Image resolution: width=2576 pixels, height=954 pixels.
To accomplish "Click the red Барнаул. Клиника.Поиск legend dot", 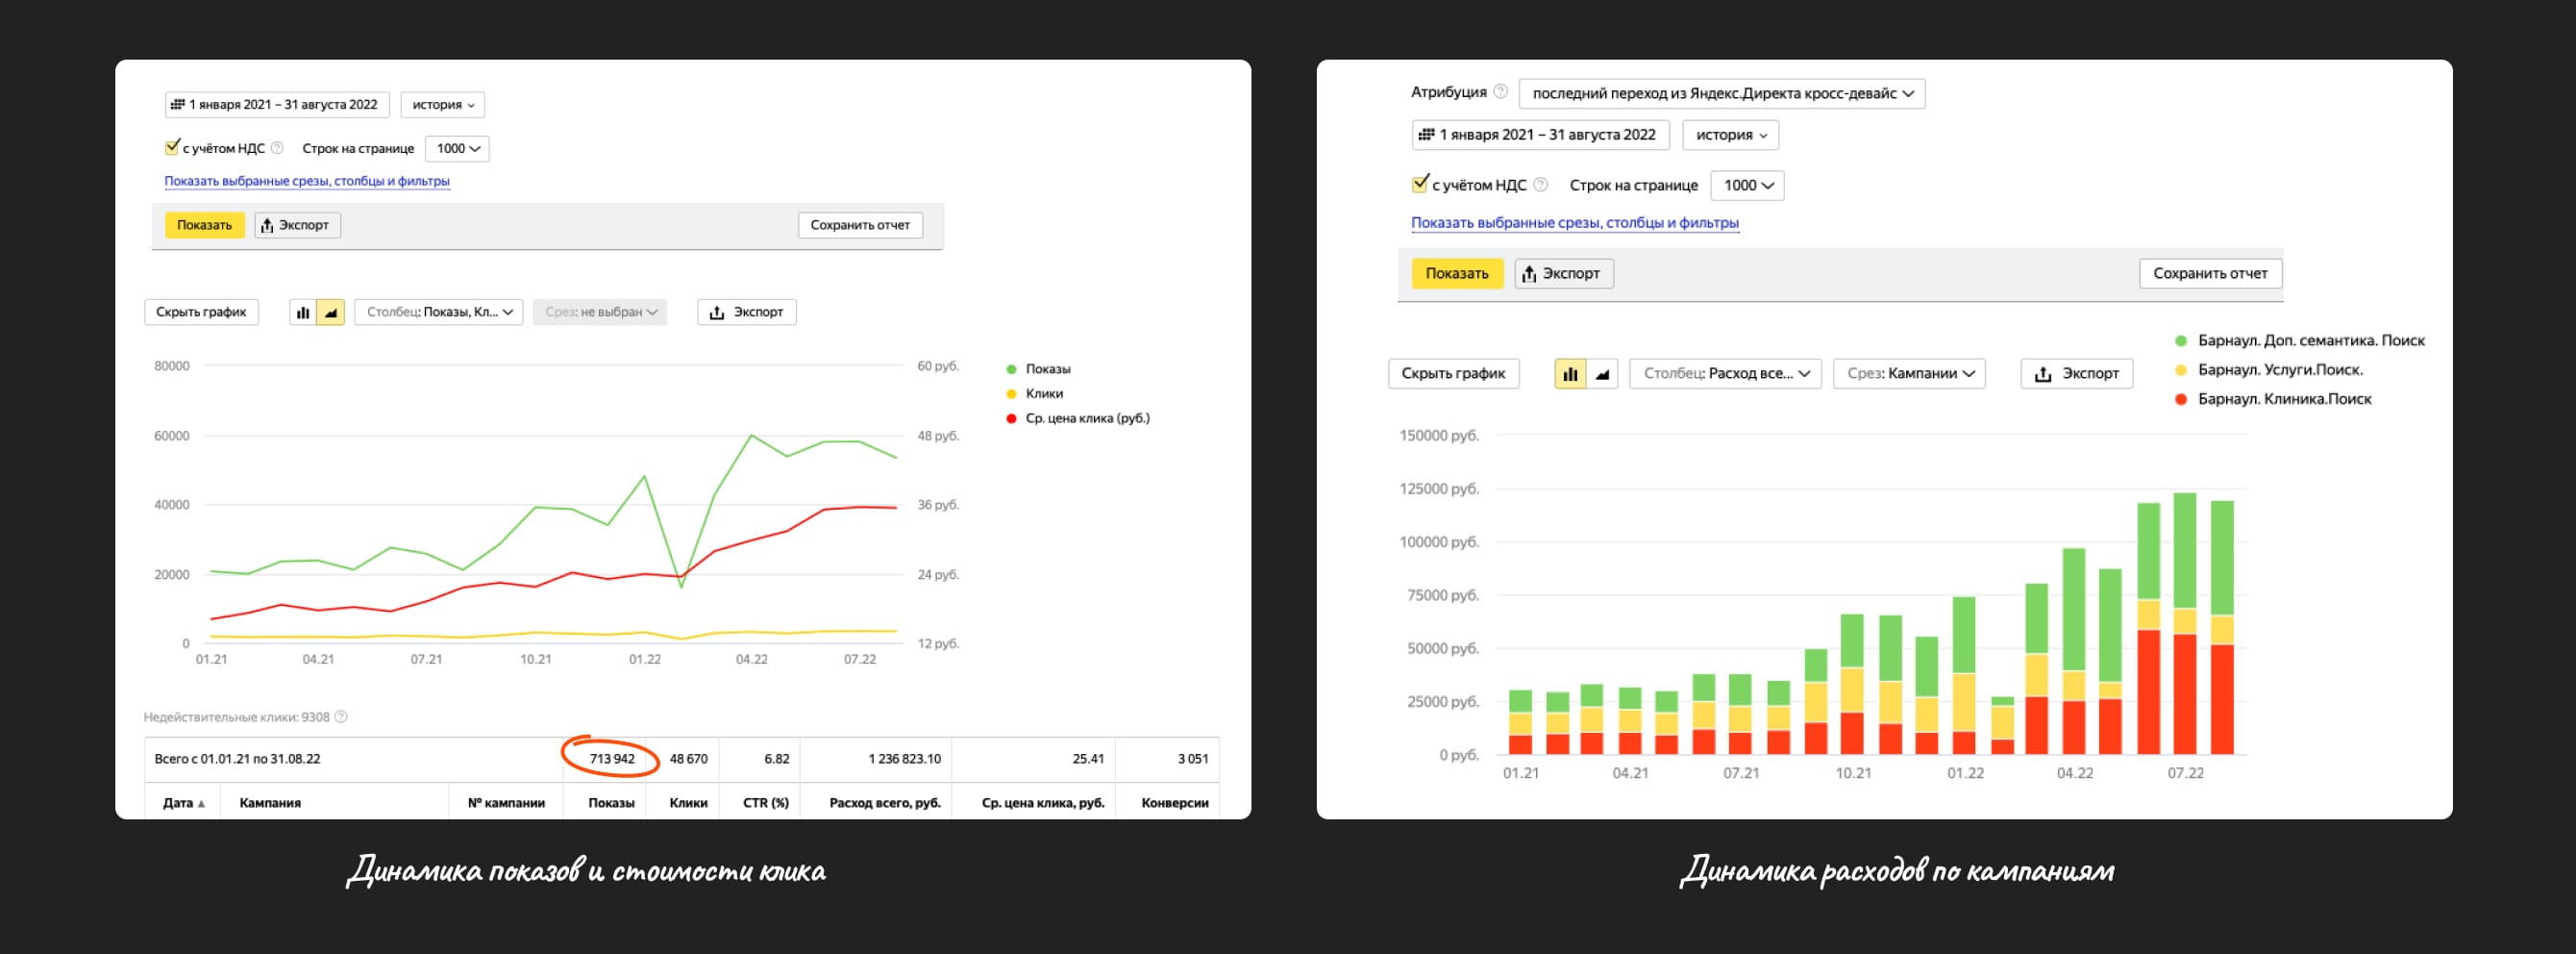I will 2181,399.
